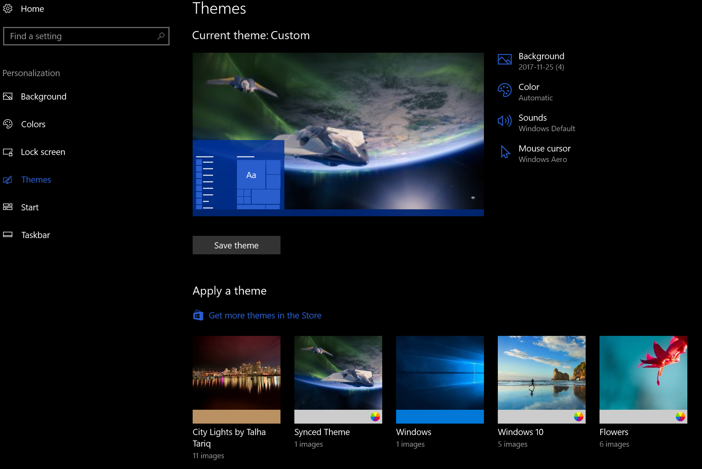Apply the City Lights by Talha Tariq theme
Image resolution: width=702 pixels, height=469 pixels.
tap(237, 372)
